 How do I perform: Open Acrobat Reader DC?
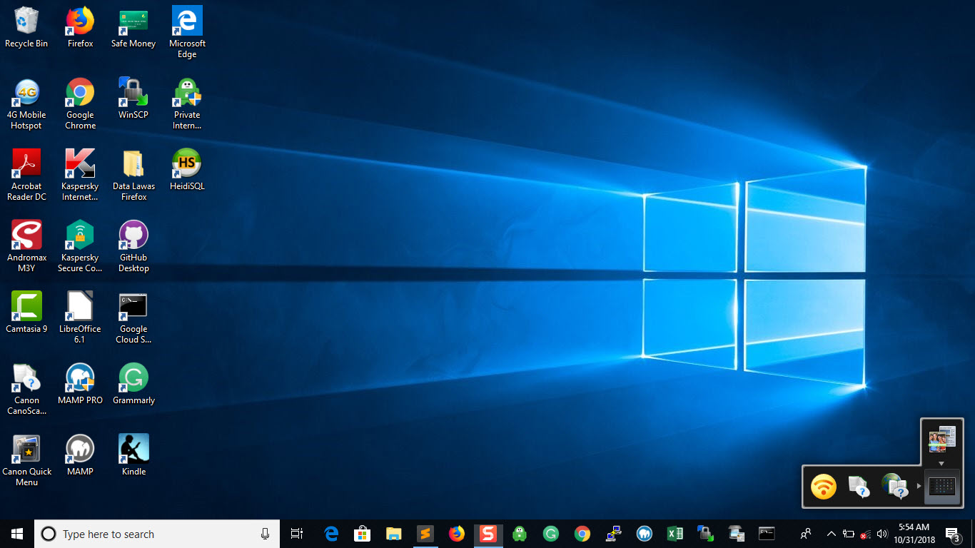click(x=26, y=164)
